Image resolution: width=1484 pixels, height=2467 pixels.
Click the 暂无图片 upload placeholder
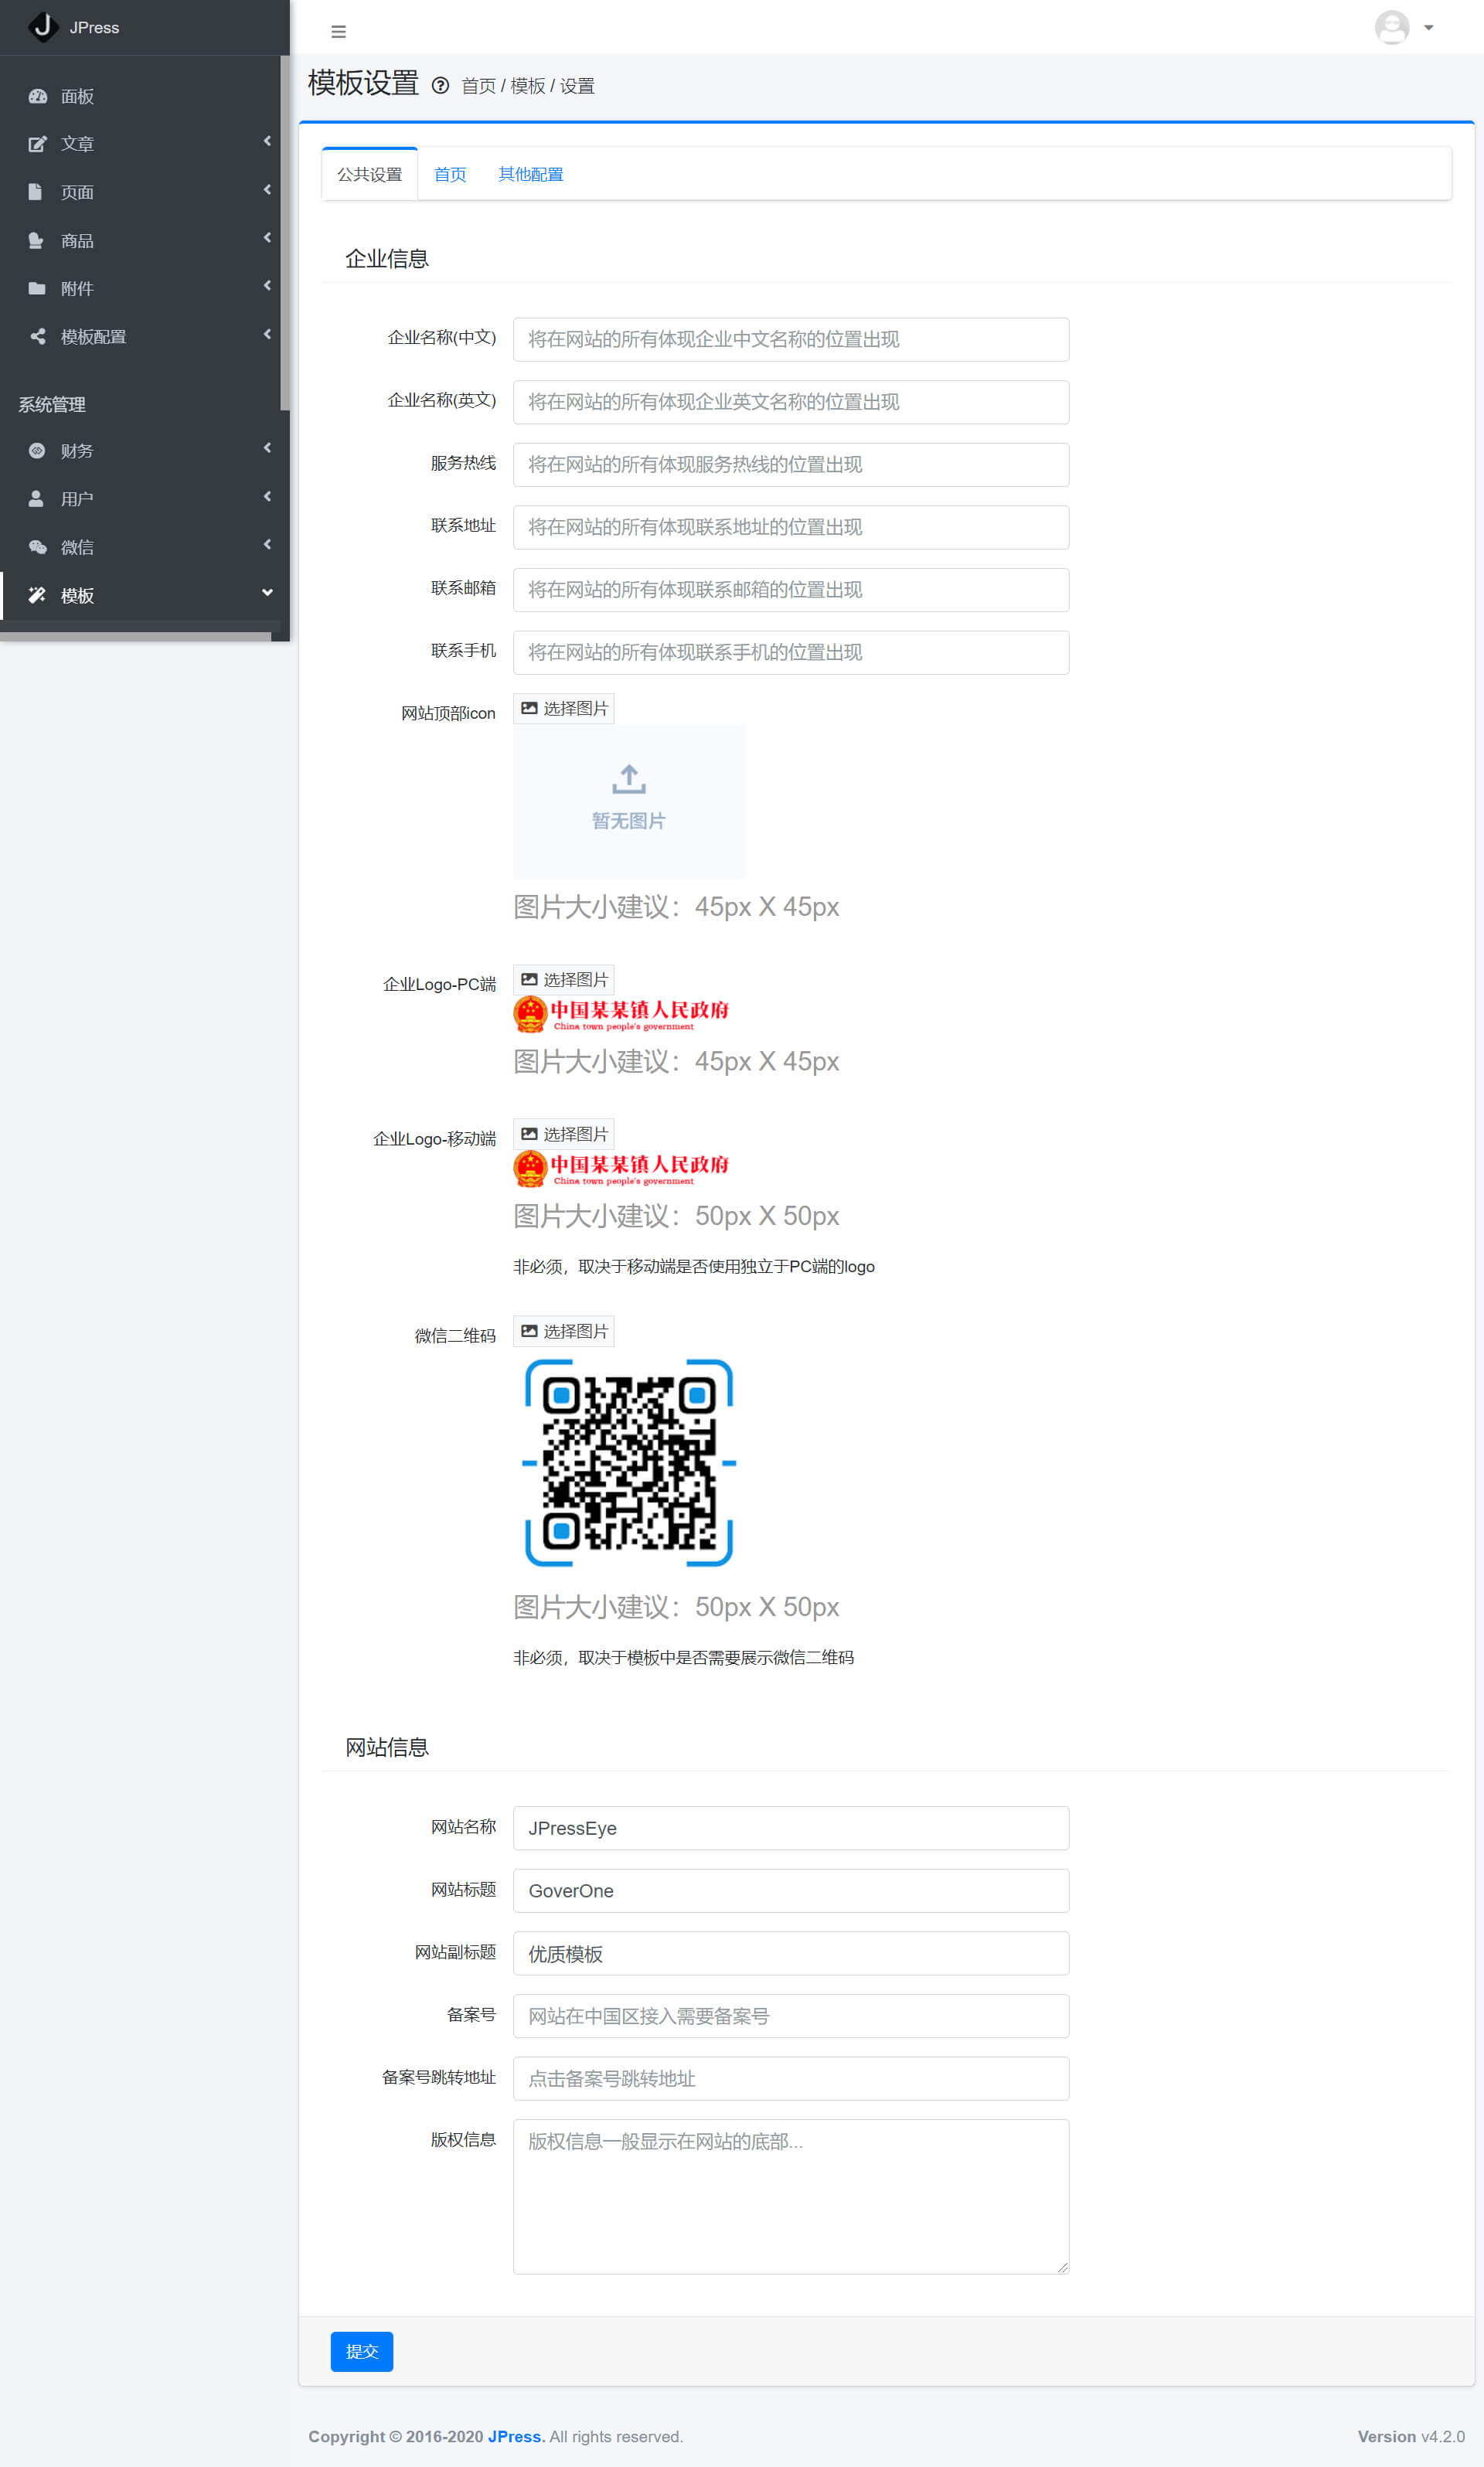(x=629, y=801)
